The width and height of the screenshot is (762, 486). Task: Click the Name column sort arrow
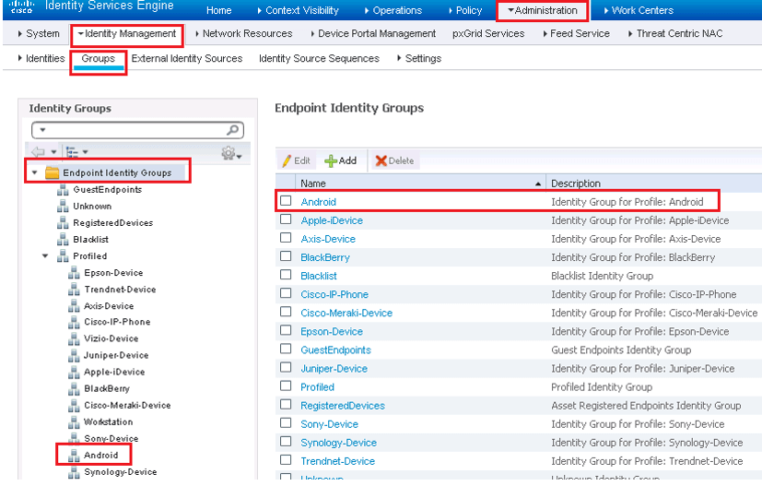click(x=538, y=184)
